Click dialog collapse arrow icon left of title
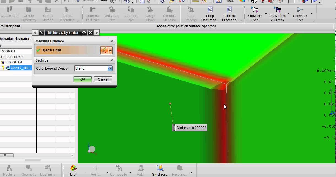The image size is (336, 177). pos(41,32)
